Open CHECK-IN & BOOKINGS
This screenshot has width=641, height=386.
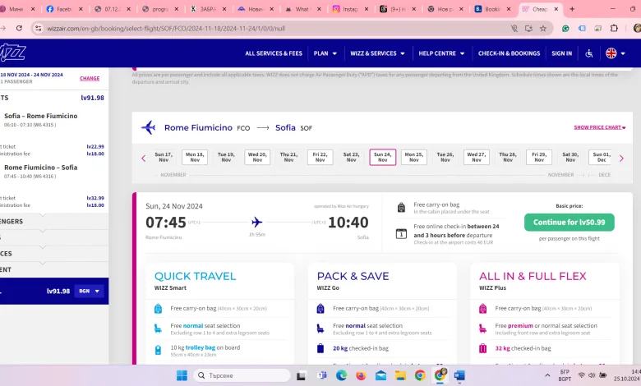[509, 53]
